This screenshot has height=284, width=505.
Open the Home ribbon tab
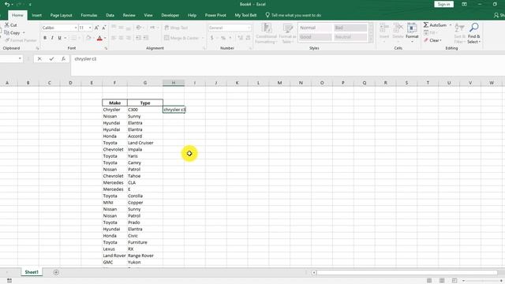pos(17,15)
